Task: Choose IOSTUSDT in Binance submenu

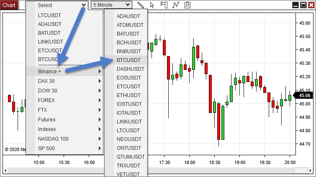Action: click(x=126, y=104)
